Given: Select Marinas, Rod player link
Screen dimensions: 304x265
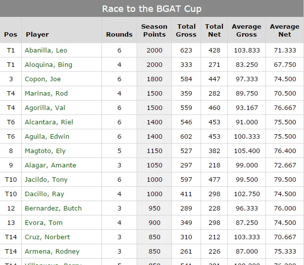Looking at the screenshot, I should [47, 94].
